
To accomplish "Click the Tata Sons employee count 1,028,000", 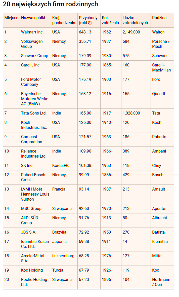I will click(x=131, y=113).
